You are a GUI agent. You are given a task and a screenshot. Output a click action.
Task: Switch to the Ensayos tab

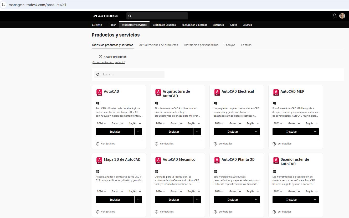click(230, 45)
